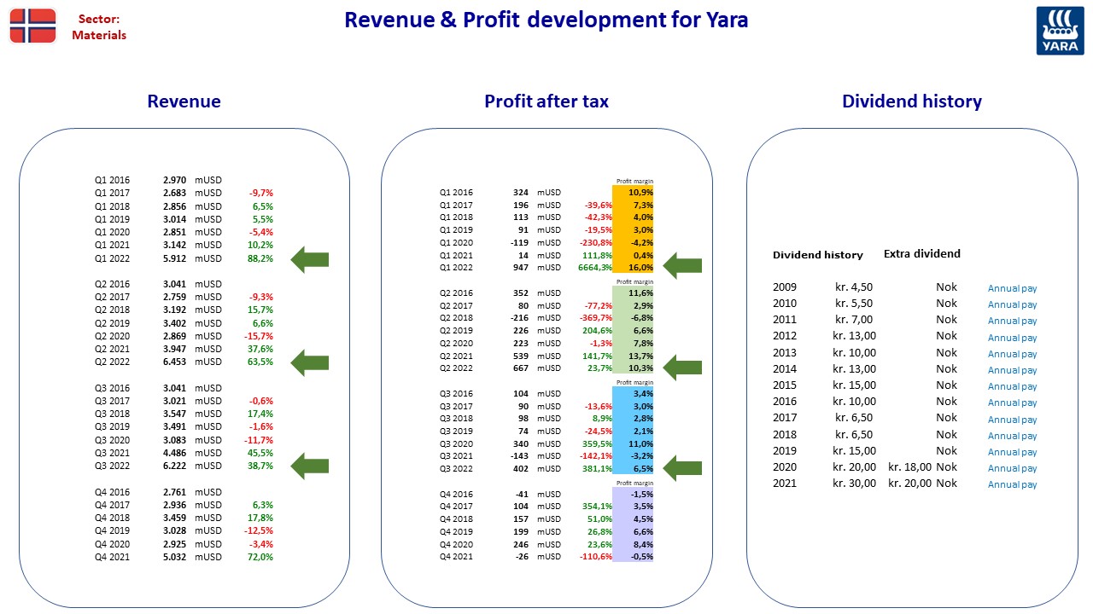This screenshot has height=614, width=1093.
Task: Select Q2 2018 profit value -216
Action: (519, 318)
